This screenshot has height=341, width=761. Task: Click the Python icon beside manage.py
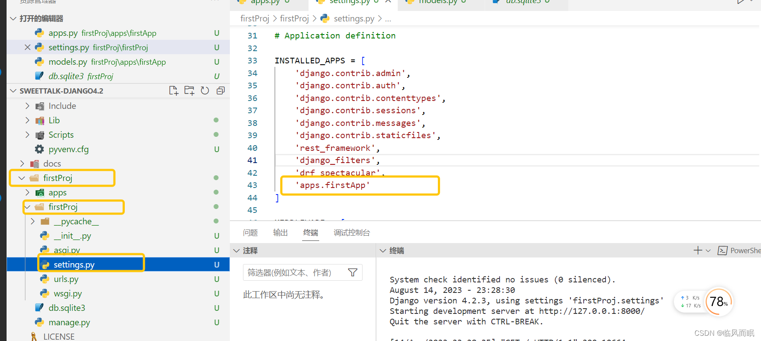(39, 322)
